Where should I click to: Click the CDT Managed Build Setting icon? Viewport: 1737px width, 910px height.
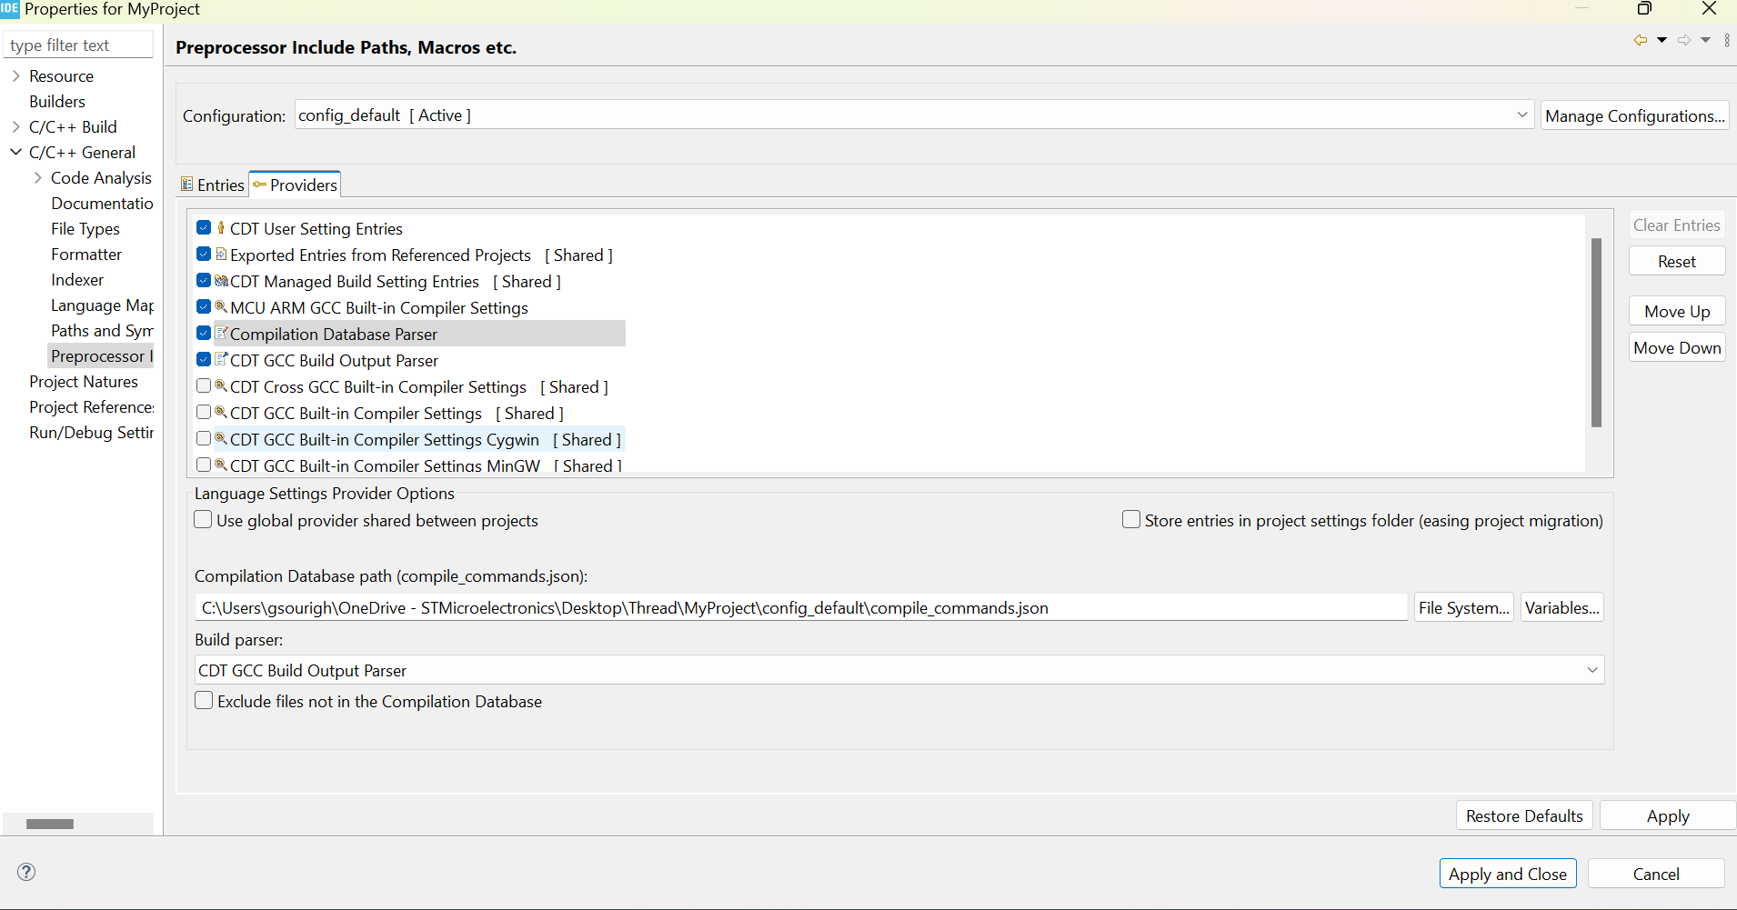[221, 281]
